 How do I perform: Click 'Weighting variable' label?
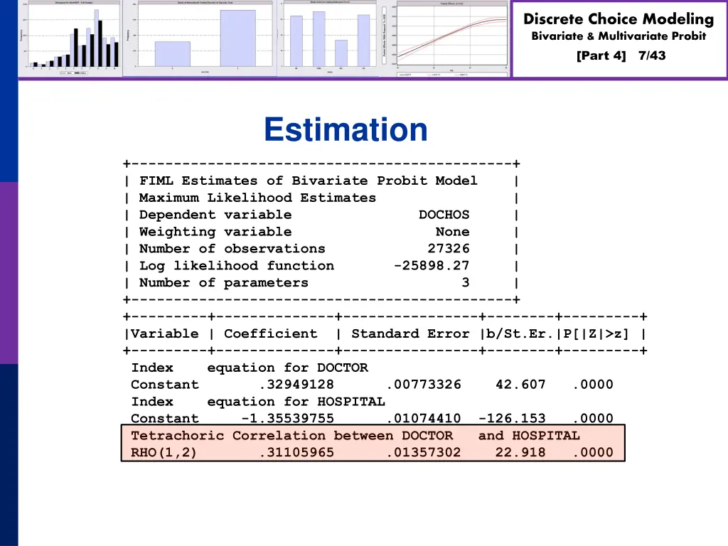coord(215,232)
